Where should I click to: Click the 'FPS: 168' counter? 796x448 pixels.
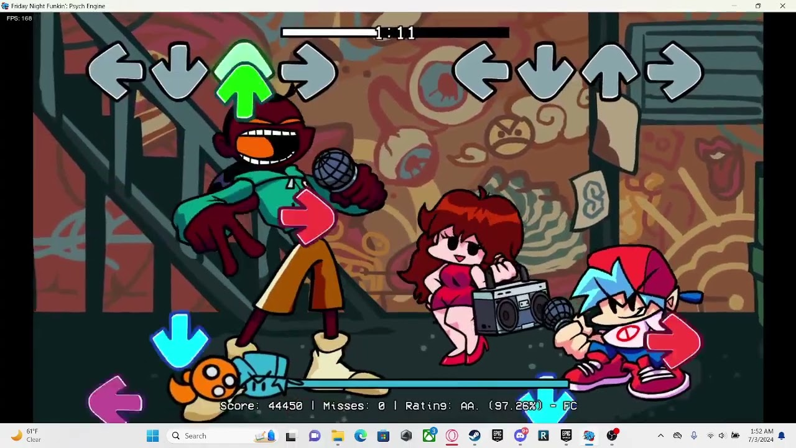[x=19, y=18]
